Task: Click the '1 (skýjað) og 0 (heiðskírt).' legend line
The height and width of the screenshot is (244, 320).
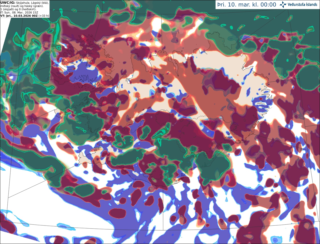Action: (18, 9)
